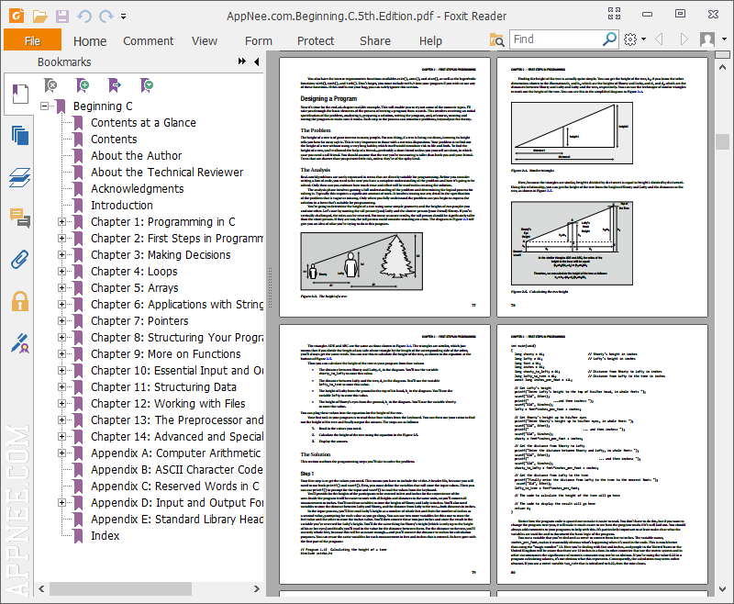Open the Layers sidebar panel
The width and height of the screenshot is (734, 604).
(19, 177)
